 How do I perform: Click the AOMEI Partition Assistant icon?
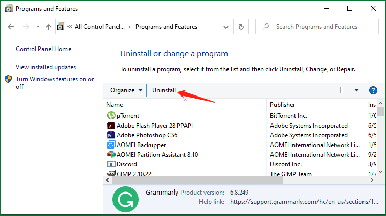(x=111, y=155)
